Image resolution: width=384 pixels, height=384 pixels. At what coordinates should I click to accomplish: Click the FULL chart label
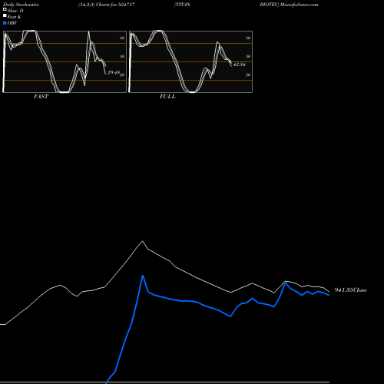pyautogui.click(x=167, y=97)
